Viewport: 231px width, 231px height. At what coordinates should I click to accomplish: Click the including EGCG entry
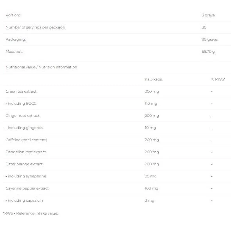pyautogui.click(x=21, y=104)
